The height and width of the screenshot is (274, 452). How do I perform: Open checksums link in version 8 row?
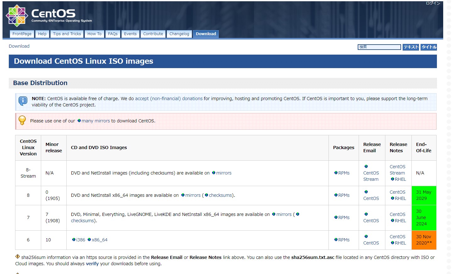(x=221, y=195)
